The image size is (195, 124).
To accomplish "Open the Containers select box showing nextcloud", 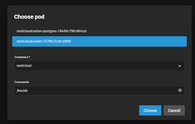I will 99,66.
